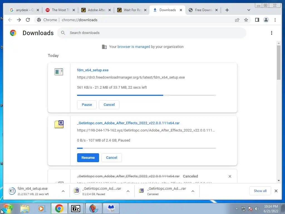285x214 pixels.
Task: Open the fdm_x64_setup.exe file name link
Action: (93, 70)
